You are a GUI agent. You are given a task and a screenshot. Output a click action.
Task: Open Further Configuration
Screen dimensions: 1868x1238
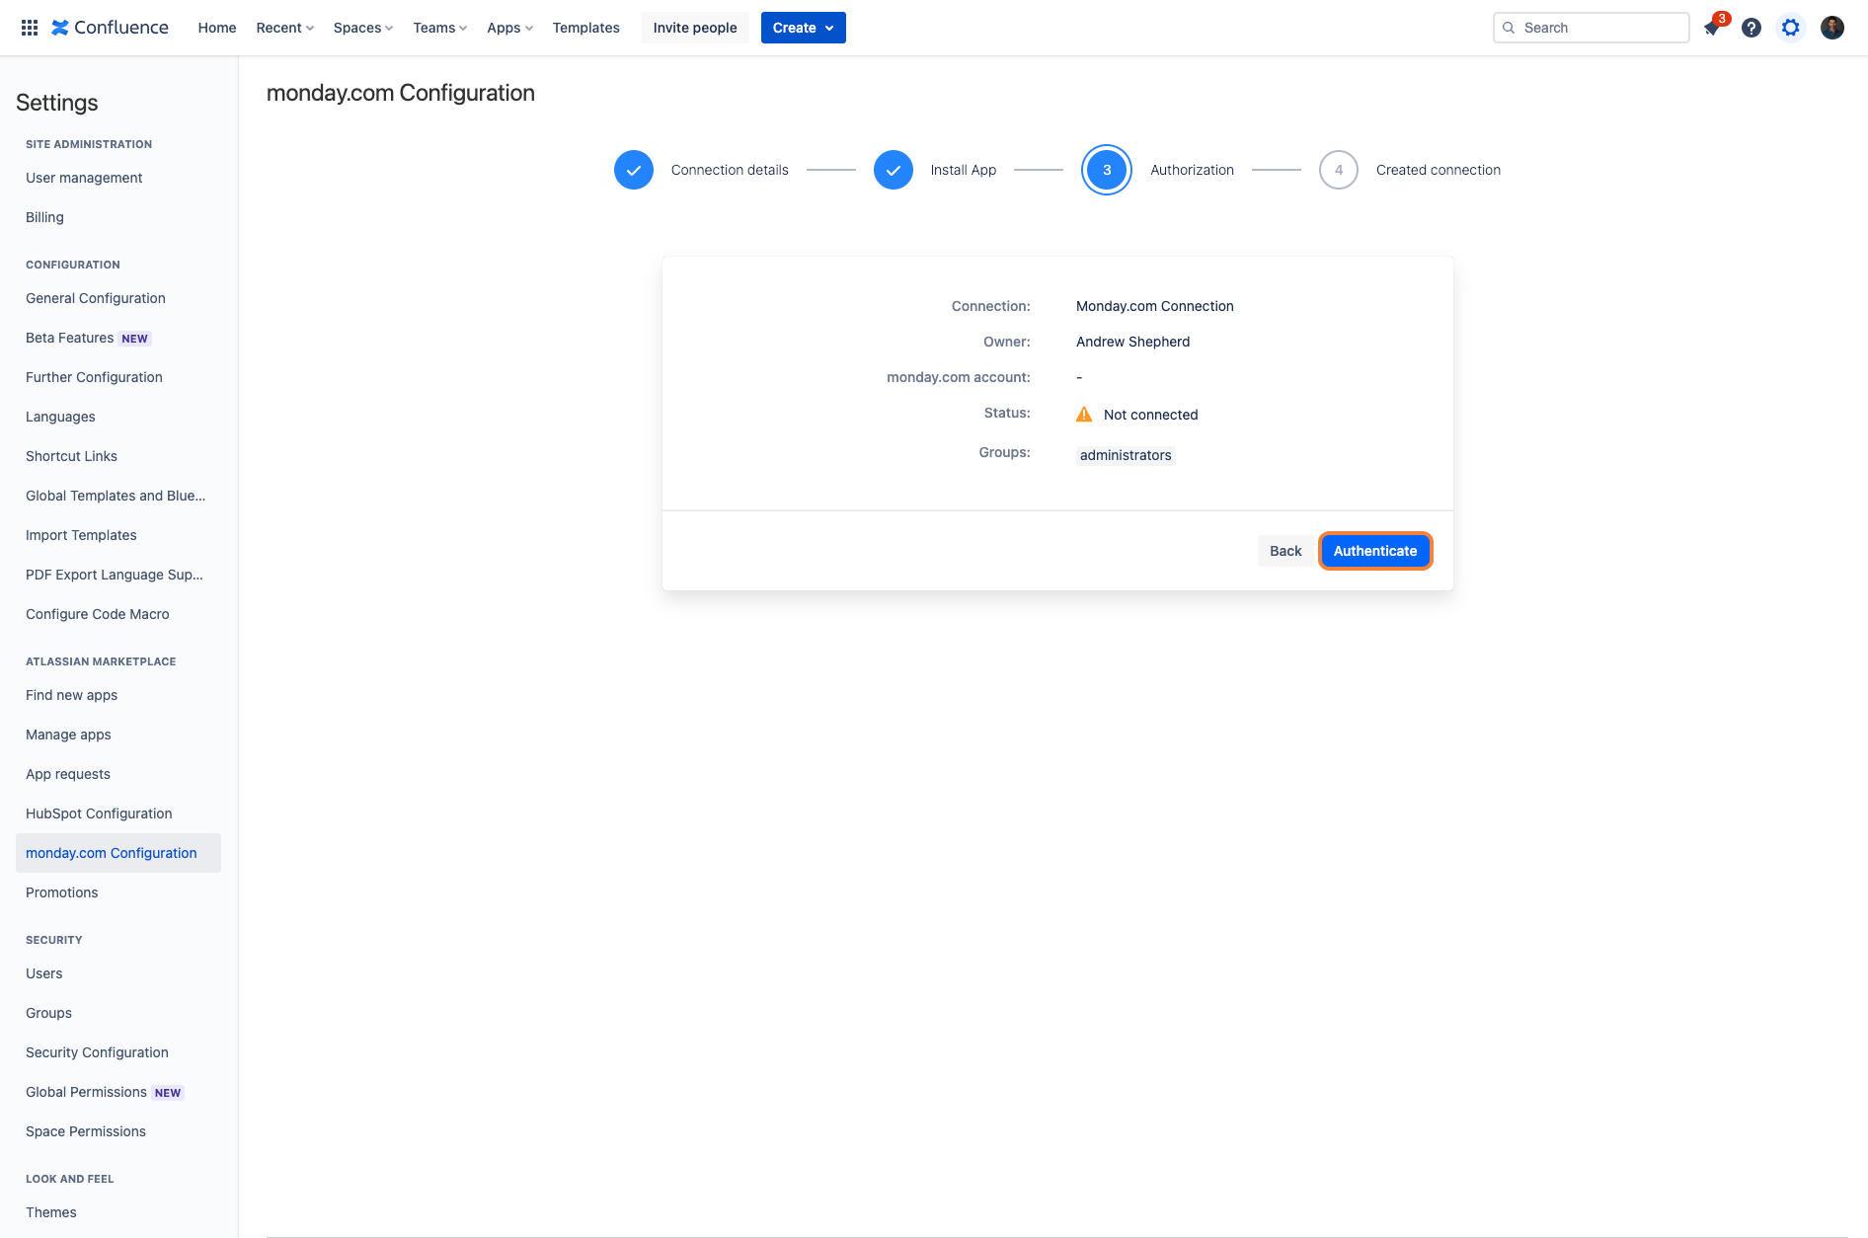coord(118,377)
